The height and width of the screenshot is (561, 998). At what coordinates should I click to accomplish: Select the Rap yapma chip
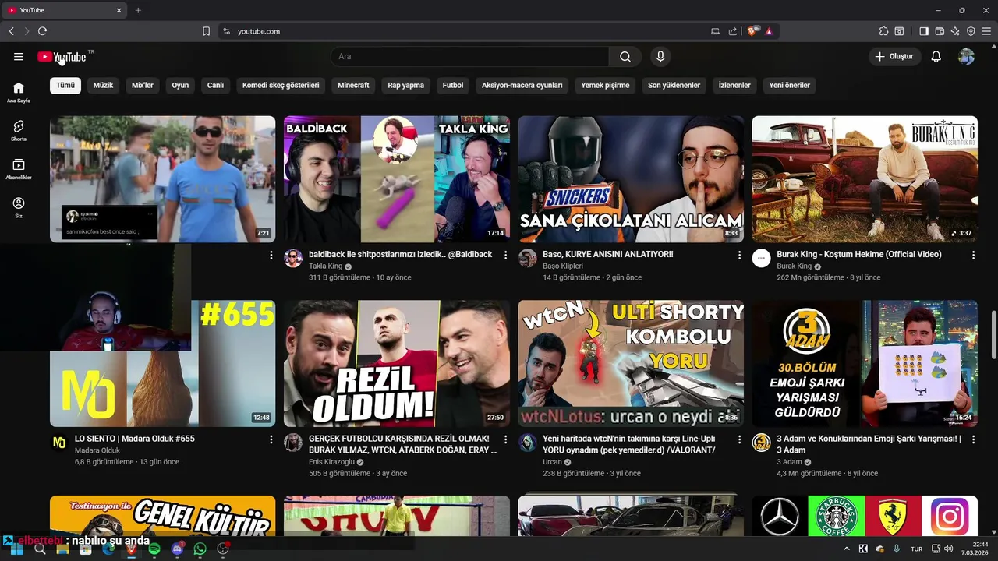(406, 86)
